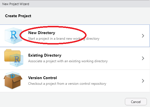The width and height of the screenshot is (150, 107).
Task: Click the Existing Directory folder icon
Action: (x=14, y=58)
